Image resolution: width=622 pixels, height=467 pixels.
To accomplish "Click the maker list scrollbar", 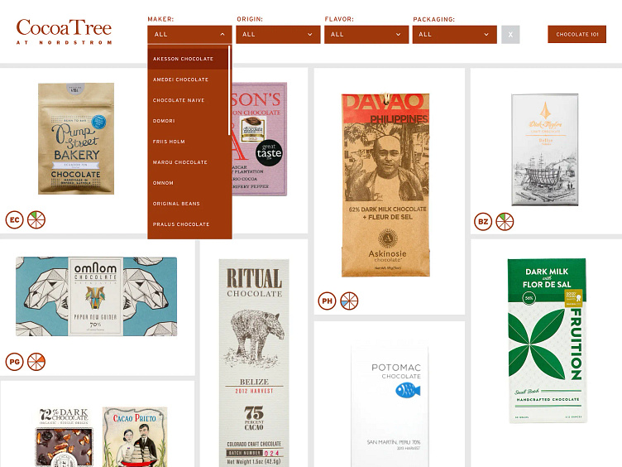I will point(230,90).
